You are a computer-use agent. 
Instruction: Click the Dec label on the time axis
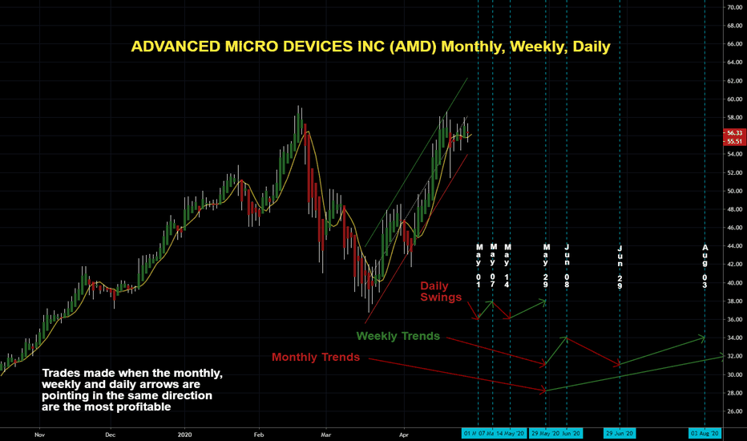point(110,435)
